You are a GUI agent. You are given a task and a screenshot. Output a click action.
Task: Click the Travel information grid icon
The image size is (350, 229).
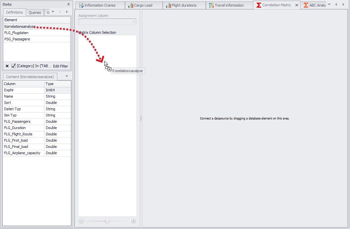[x=211, y=5]
